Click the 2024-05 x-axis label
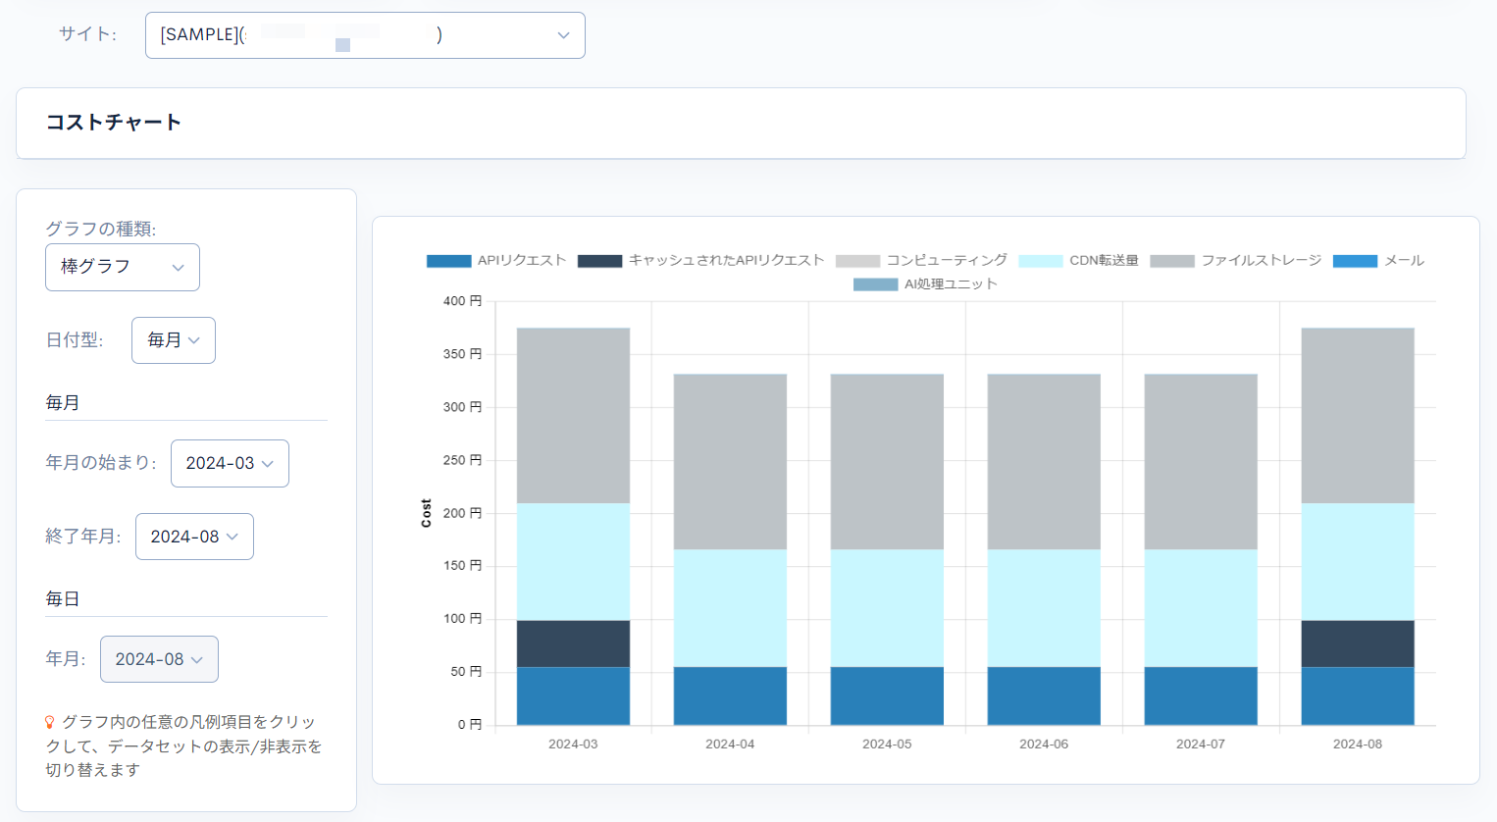Screen dimensions: 1497x822 887,745
